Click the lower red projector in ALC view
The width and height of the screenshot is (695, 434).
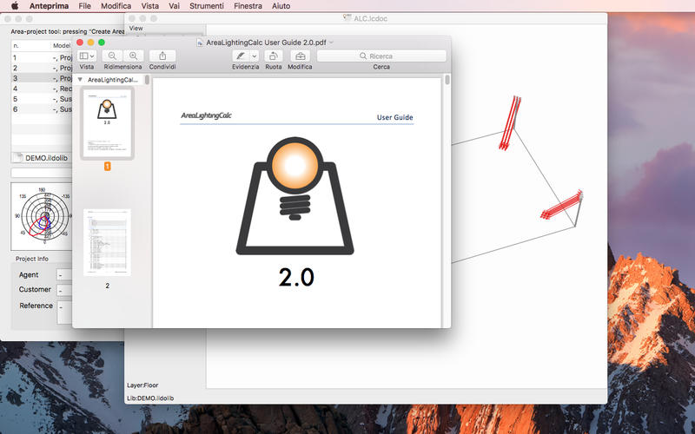coord(561,205)
